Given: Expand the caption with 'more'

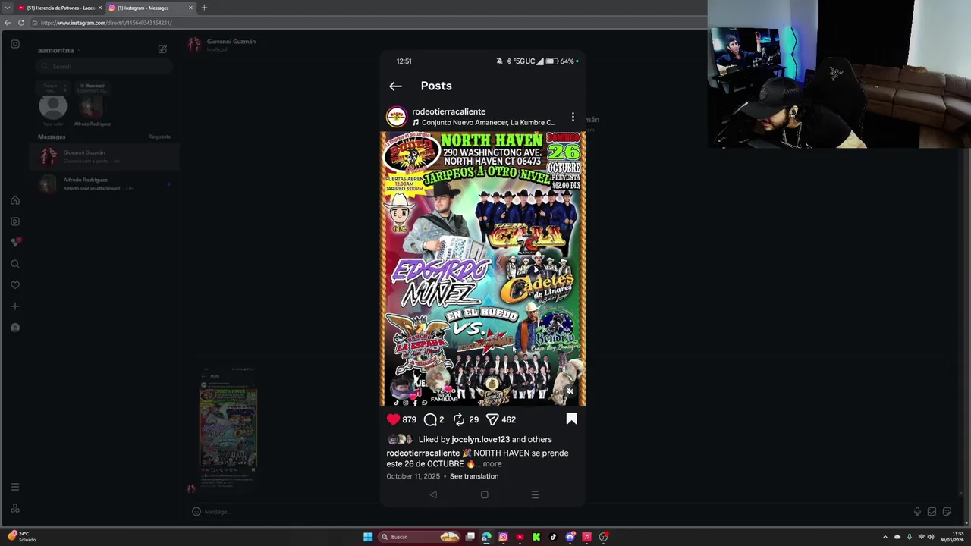Looking at the screenshot, I should pyautogui.click(x=492, y=463).
